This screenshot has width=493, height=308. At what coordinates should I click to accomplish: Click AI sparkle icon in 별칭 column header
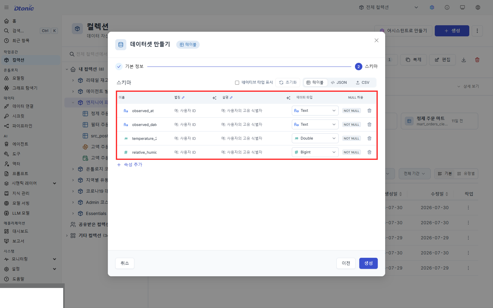[x=214, y=98]
